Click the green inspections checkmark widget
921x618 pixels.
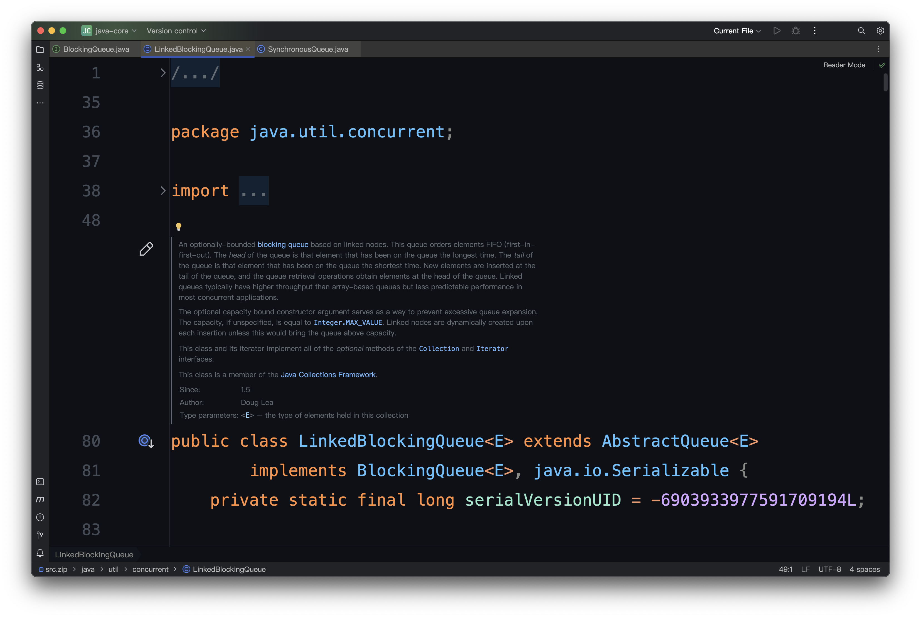click(x=882, y=65)
